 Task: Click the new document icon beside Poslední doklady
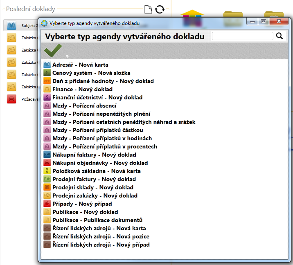coord(148,9)
